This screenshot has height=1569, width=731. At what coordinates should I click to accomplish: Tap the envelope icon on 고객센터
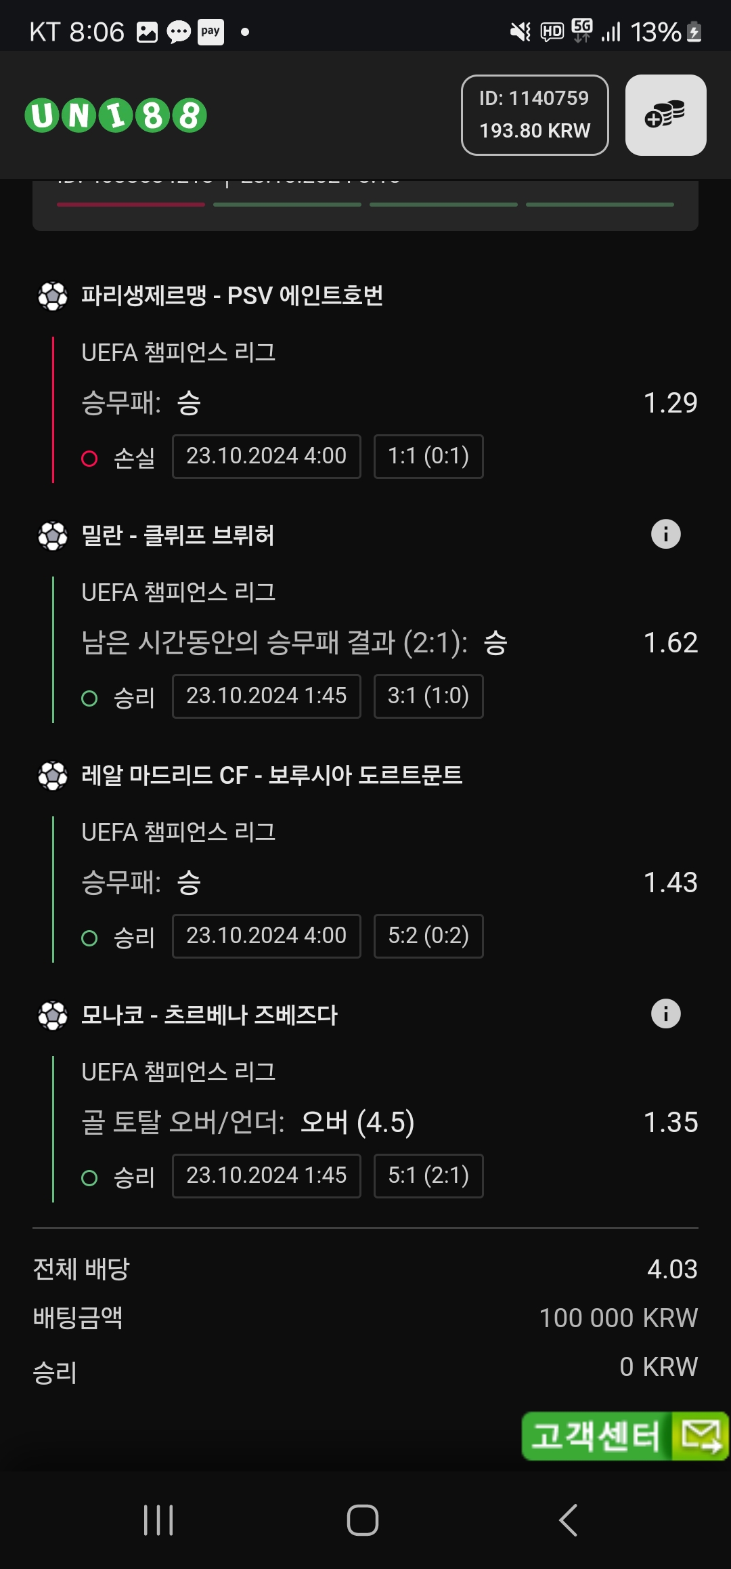[x=701, y=1436]
